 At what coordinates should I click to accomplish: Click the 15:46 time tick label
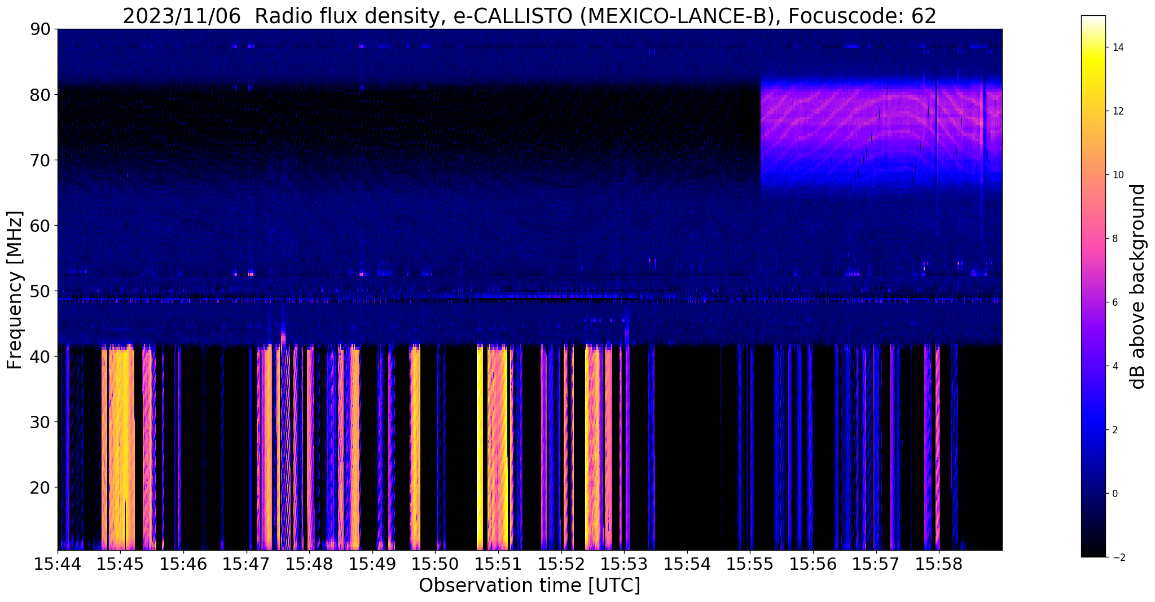tap(183, 564)
